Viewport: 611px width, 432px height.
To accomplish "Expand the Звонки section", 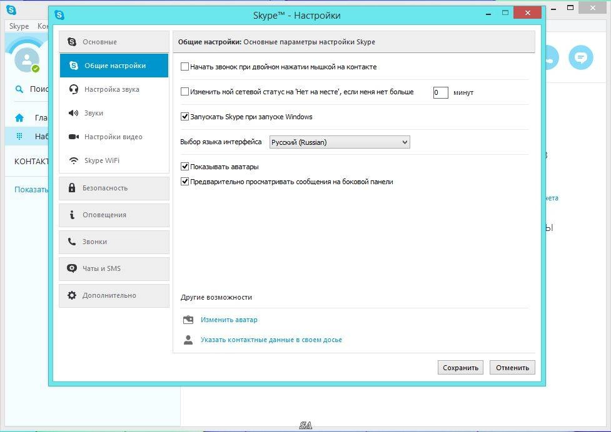I will point(114,242).
